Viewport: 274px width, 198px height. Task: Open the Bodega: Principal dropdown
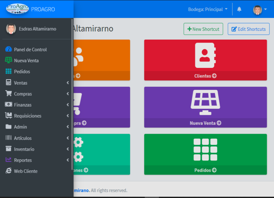click(208, 9)
